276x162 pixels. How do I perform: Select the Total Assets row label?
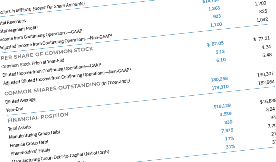point(19,127)
